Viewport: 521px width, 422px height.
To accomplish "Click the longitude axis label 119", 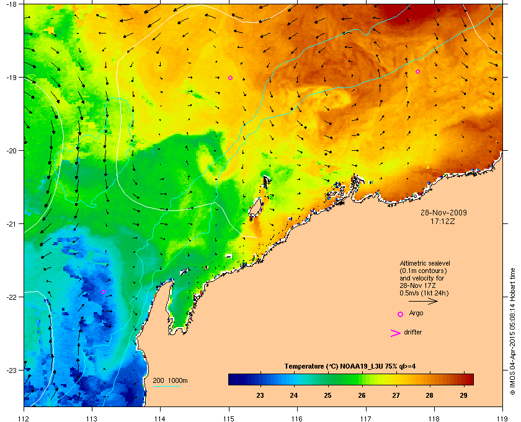I will coord(502,418).
